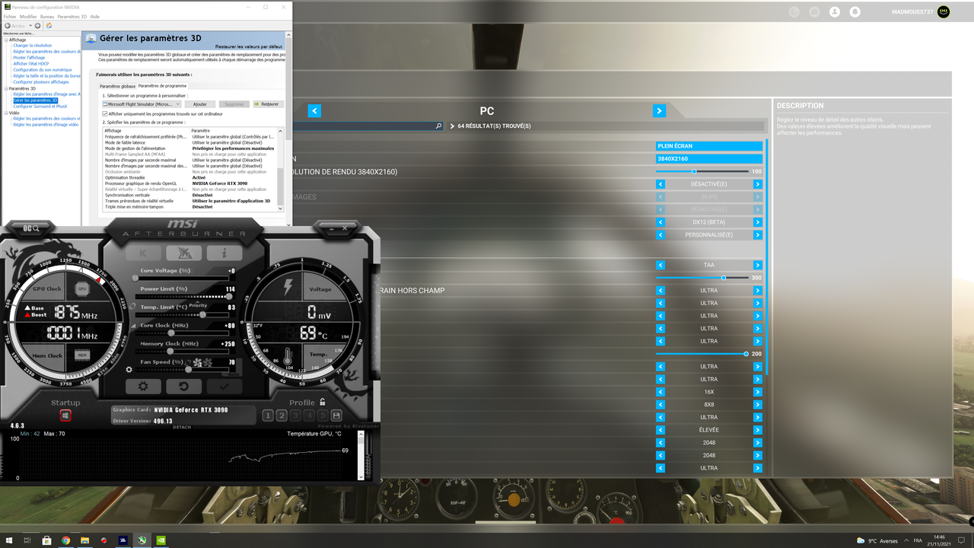
Task: Open Fichier menu in NVIDIA panel
Action: pyautogui.click(x=9, y=16)
